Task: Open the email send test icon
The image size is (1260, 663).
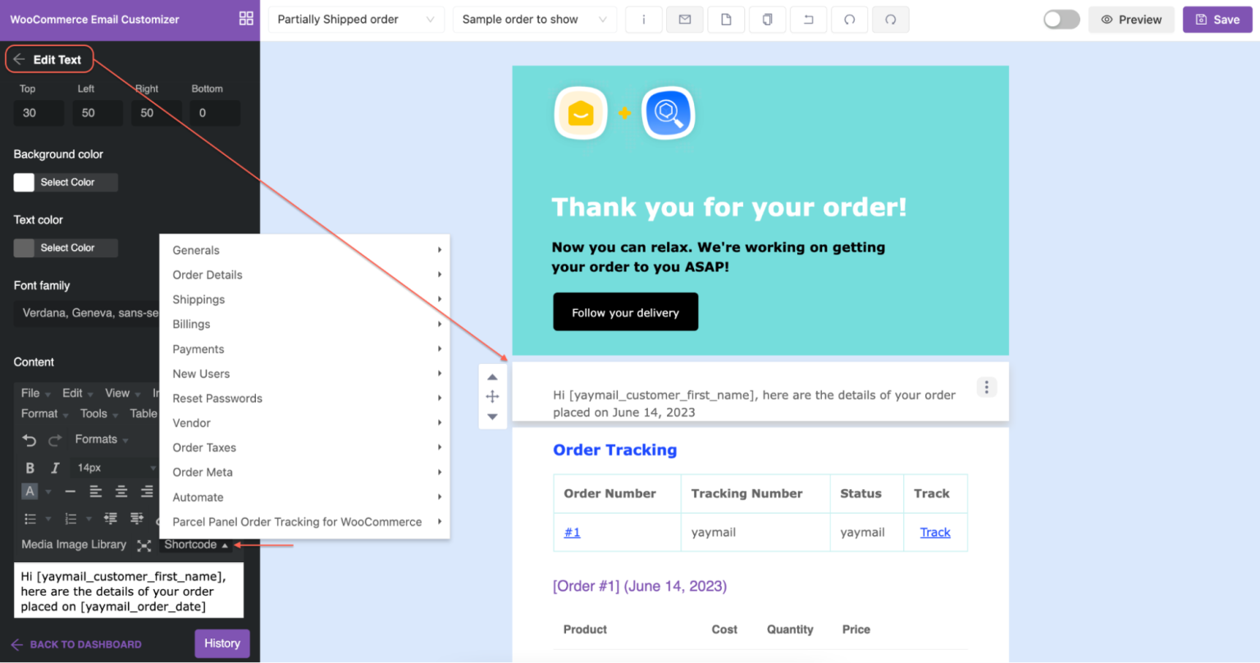Action: (684, 19)
